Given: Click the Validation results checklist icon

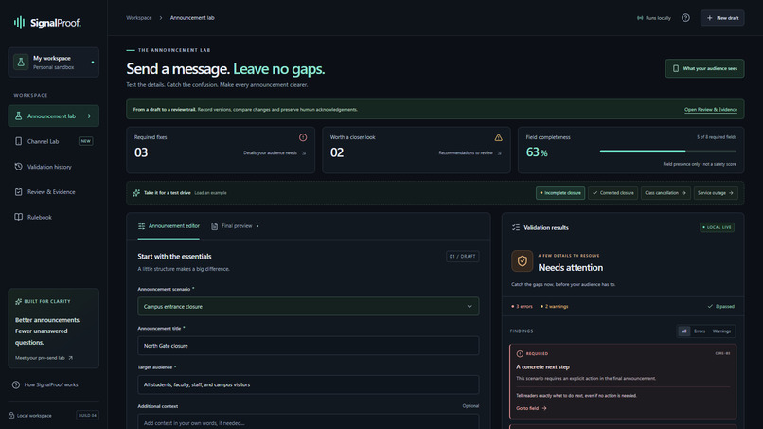Looking at the screenshot, I should pyautogui.click(x=516, y=227).
